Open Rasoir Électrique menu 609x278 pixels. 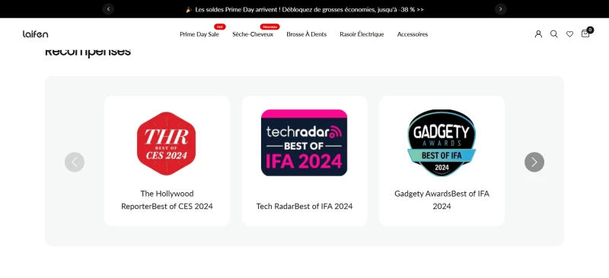362,34
